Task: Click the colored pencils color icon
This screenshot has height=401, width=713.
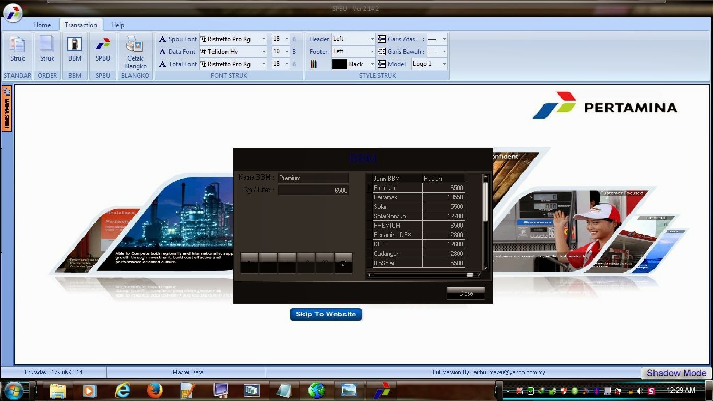Action: pyautogui.click(x=314, y=64)
